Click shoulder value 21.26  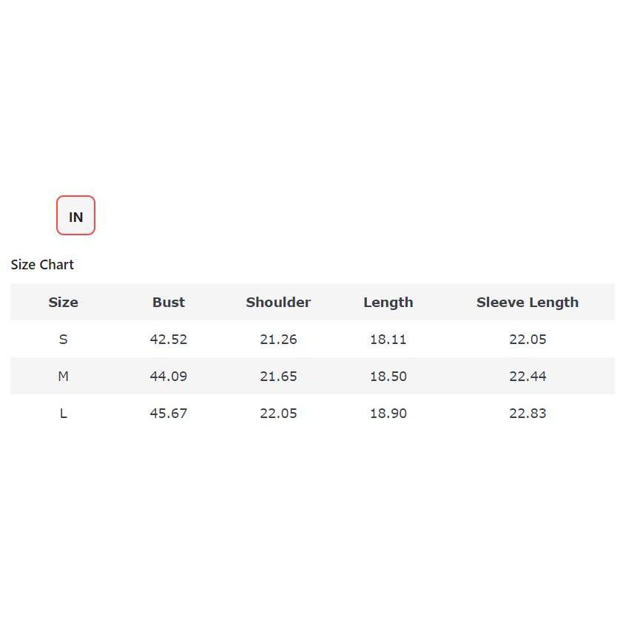(278, 340)
